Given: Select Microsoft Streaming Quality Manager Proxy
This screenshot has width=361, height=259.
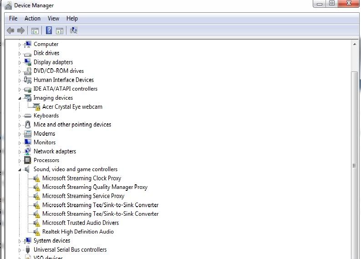Looking at the screenshot, I should (95, 187).
